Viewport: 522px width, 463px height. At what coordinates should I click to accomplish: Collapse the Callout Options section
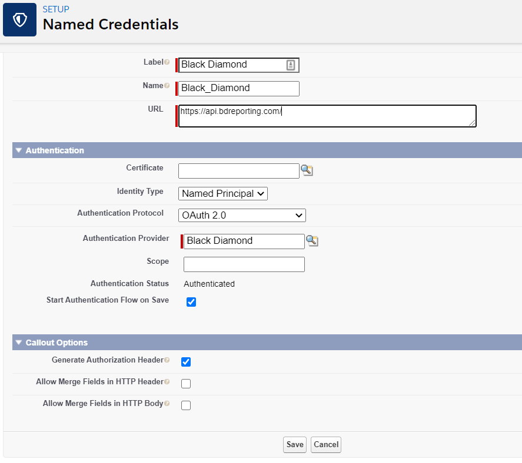pyautogui.click(x=19, y=343)
